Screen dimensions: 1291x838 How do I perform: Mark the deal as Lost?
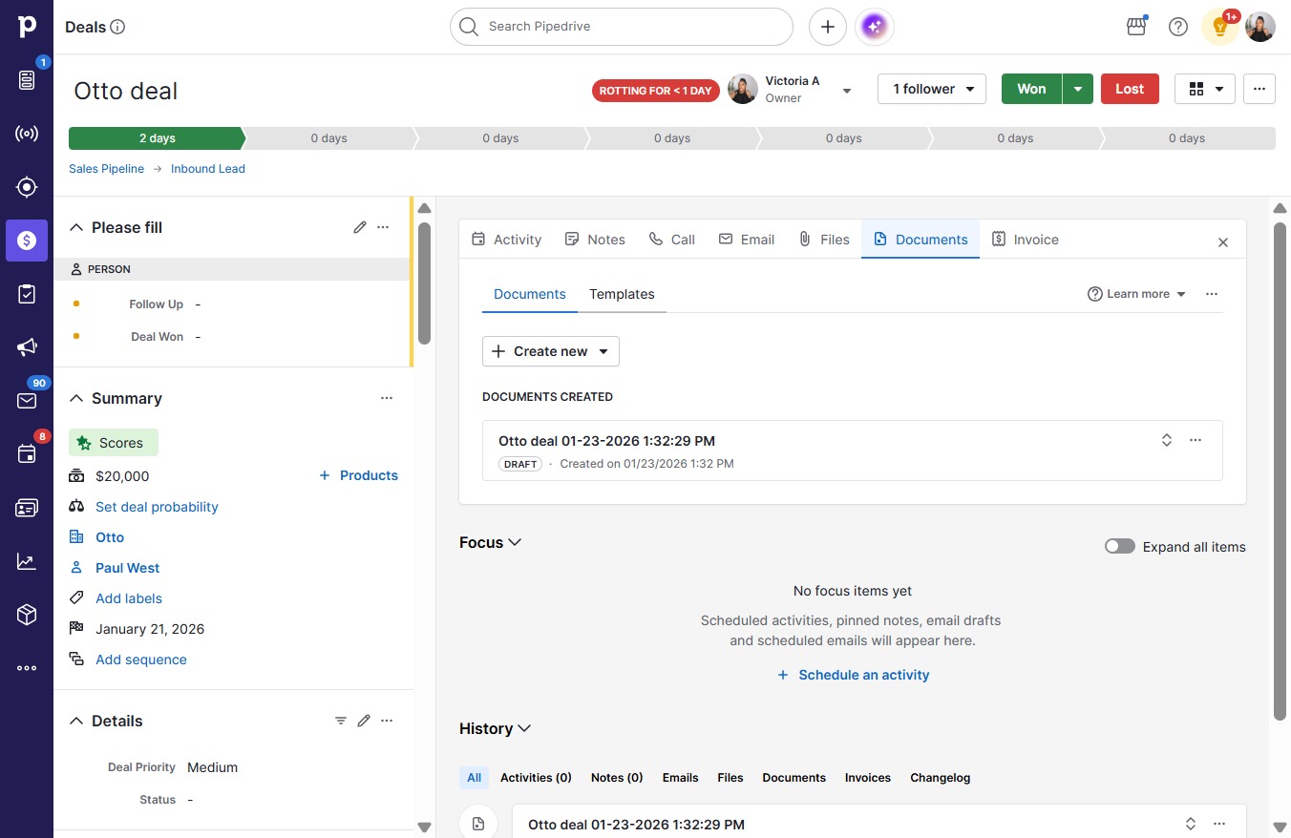[1130, 89]
